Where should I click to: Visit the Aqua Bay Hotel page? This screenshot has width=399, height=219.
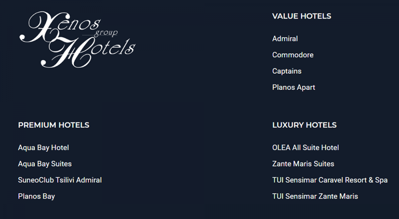click(x=43, y=148)
